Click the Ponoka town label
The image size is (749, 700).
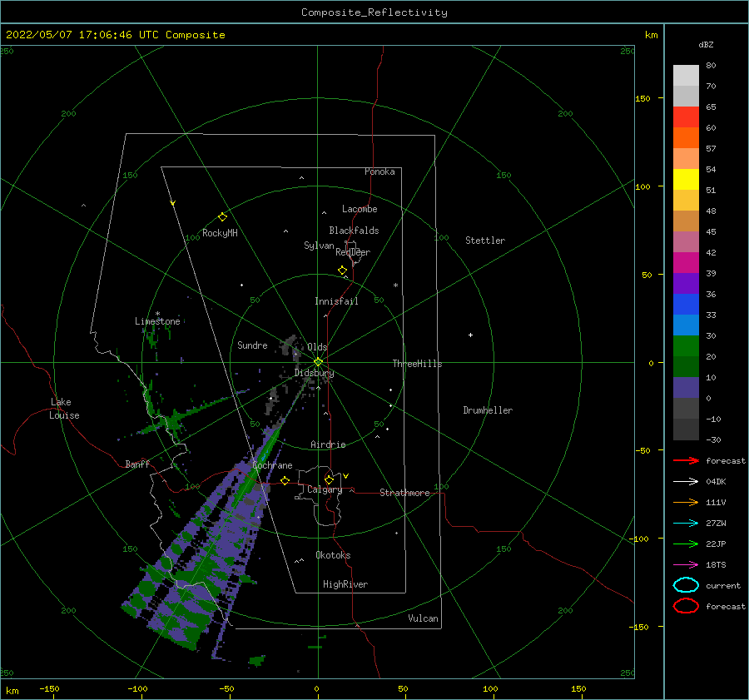[x=379, y=171]
